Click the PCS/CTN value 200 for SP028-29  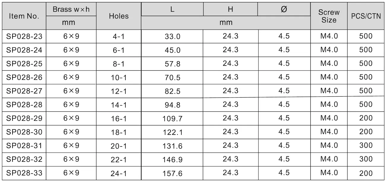pyautogui.click(x=366, y=118)
